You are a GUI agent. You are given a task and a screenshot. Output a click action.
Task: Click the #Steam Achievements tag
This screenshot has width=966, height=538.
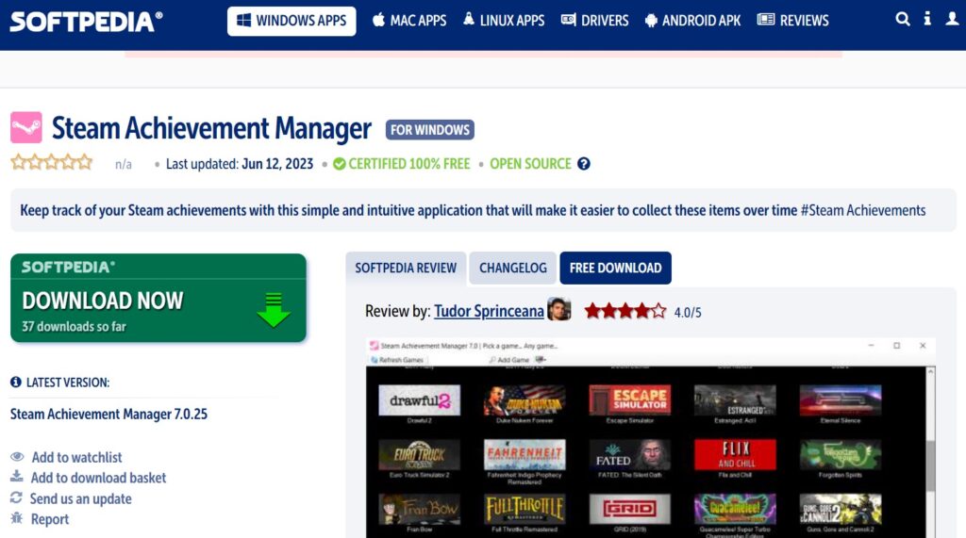[x=863, y=210]
